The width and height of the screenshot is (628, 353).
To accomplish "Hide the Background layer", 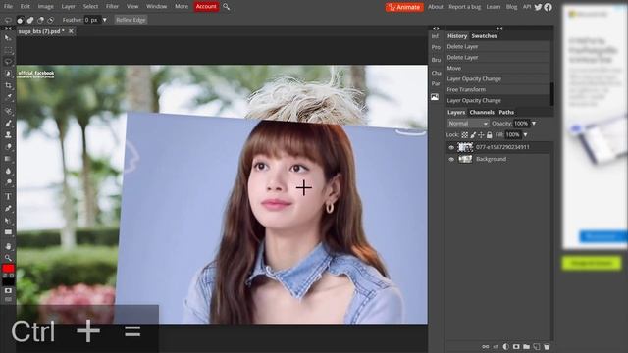I will tap(451, 159).
